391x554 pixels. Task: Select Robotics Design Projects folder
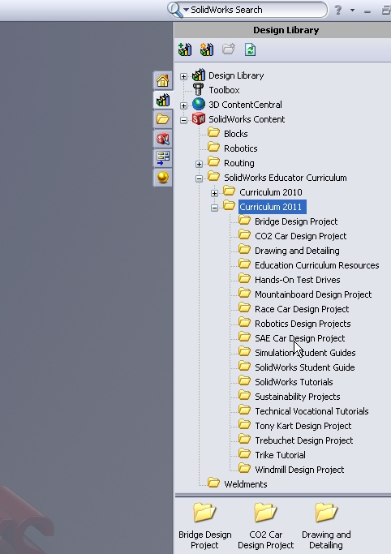(x=303, y=324)
